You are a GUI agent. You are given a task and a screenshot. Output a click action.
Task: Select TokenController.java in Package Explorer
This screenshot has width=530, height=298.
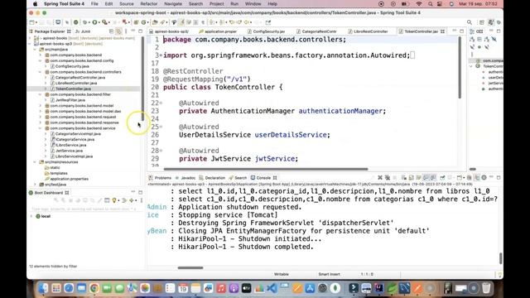pos(73,89)
